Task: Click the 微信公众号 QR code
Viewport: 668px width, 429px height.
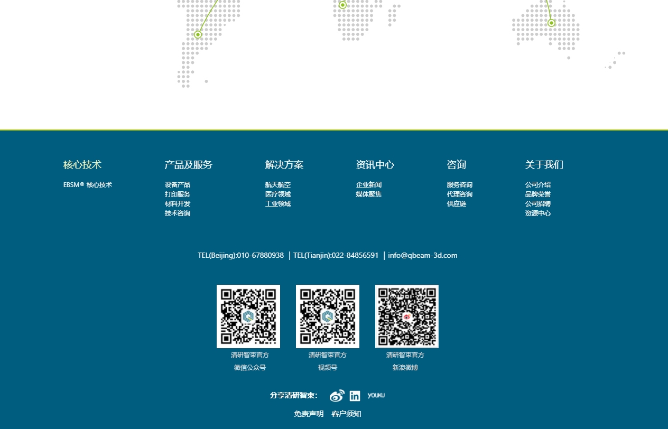Action: 248,316
